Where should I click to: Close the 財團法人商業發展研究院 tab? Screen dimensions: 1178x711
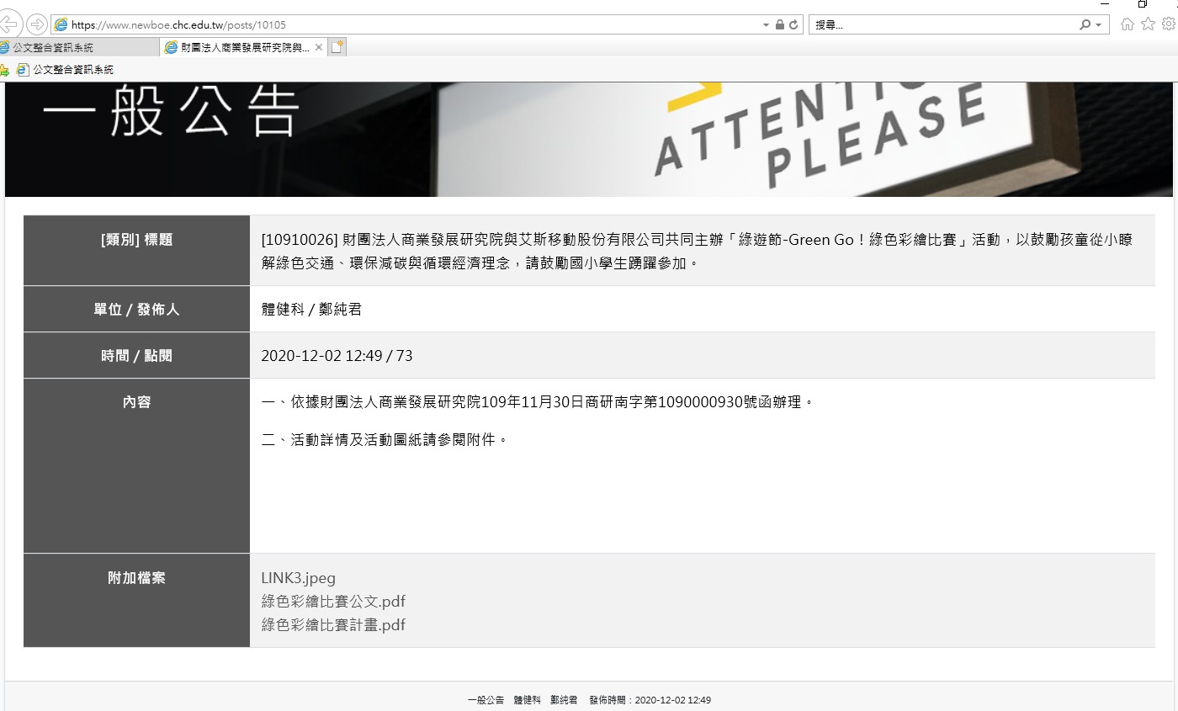[x=319, y=48]
